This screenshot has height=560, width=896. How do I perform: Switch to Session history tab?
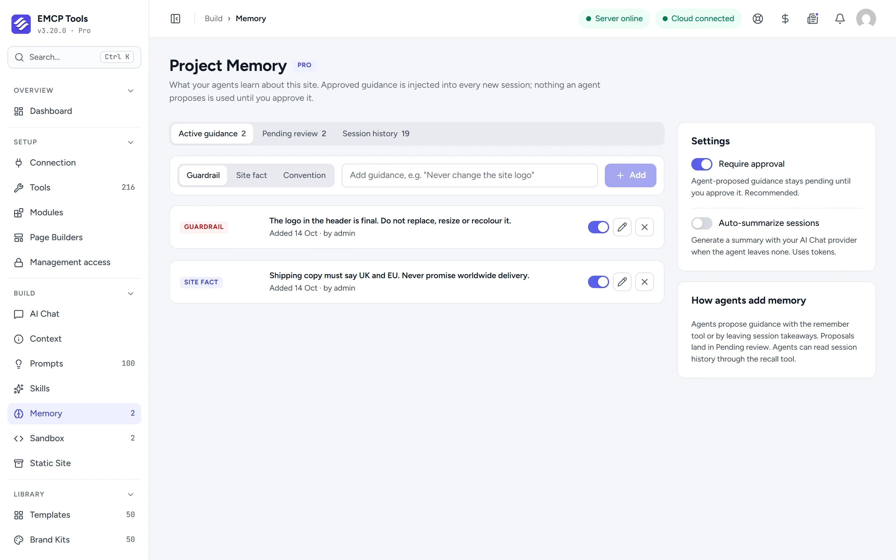coord(376,134)
